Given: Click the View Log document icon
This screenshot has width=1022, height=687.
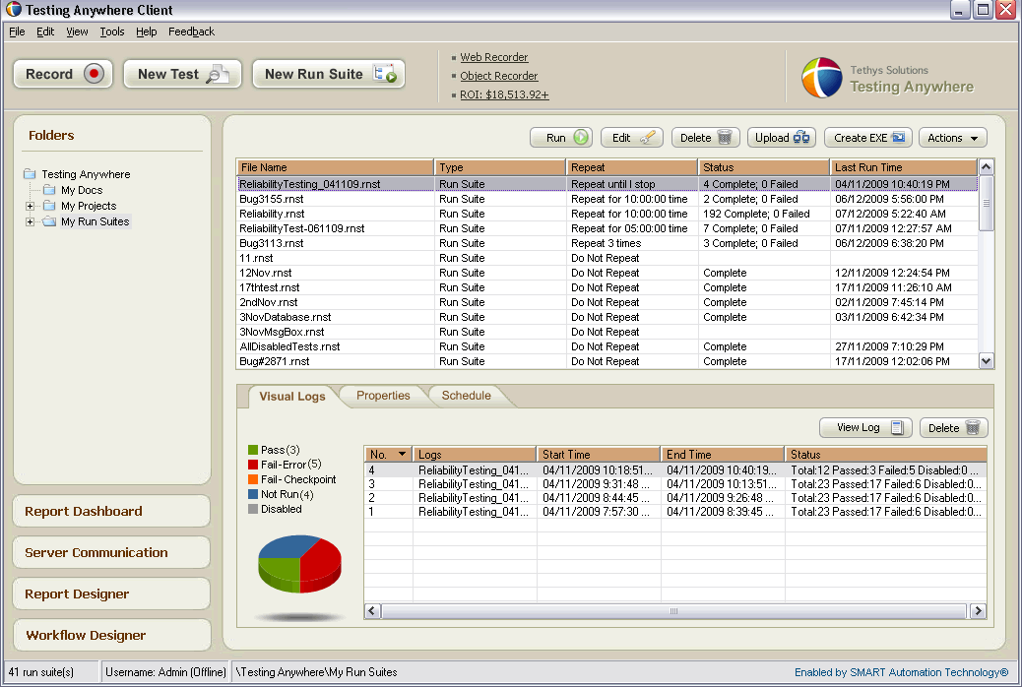Looking at the screenshot, I should tap(897, 427).
